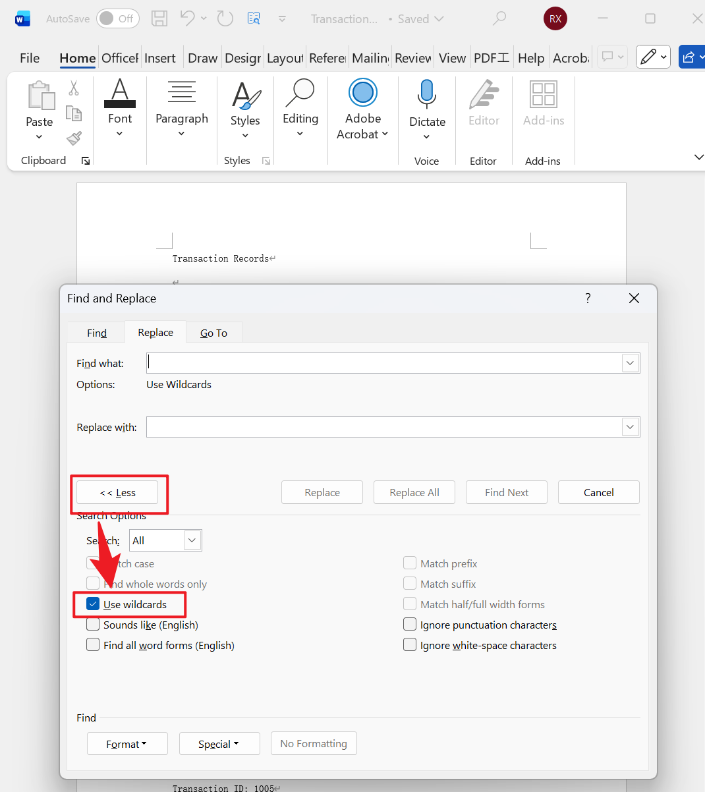The width and height of the screenshot is (705, 792).
Task: Uncheck the Use wildcards checkbox
Action: pos(94,604)
